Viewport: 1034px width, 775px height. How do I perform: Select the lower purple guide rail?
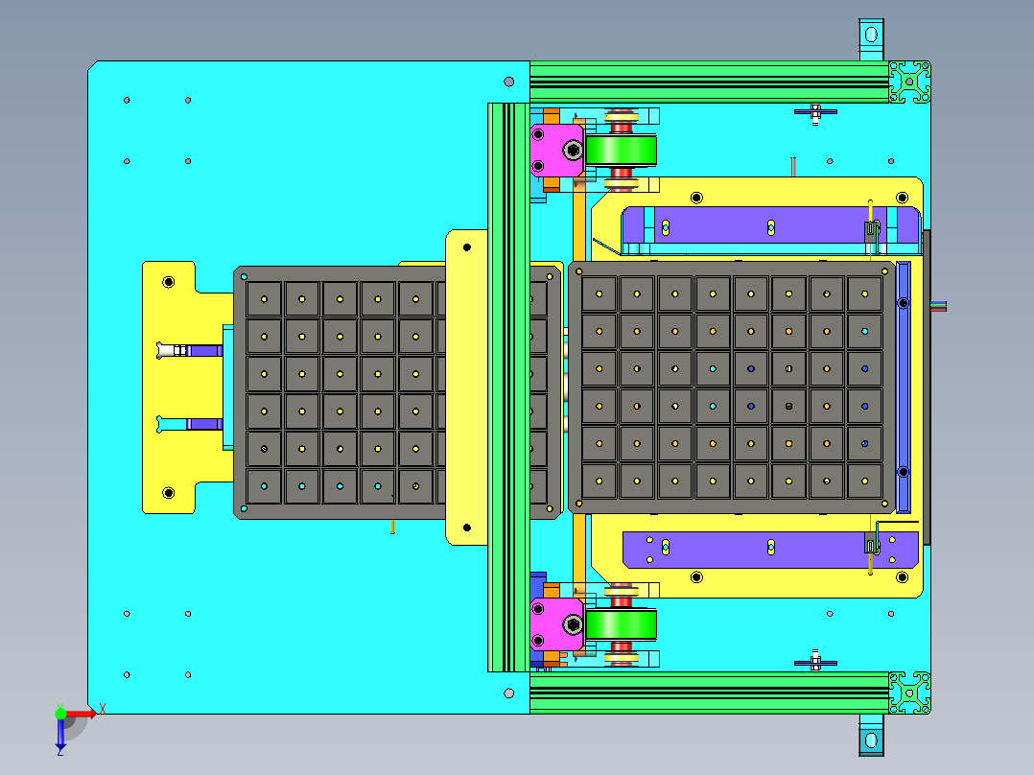[x=770, y=550]
